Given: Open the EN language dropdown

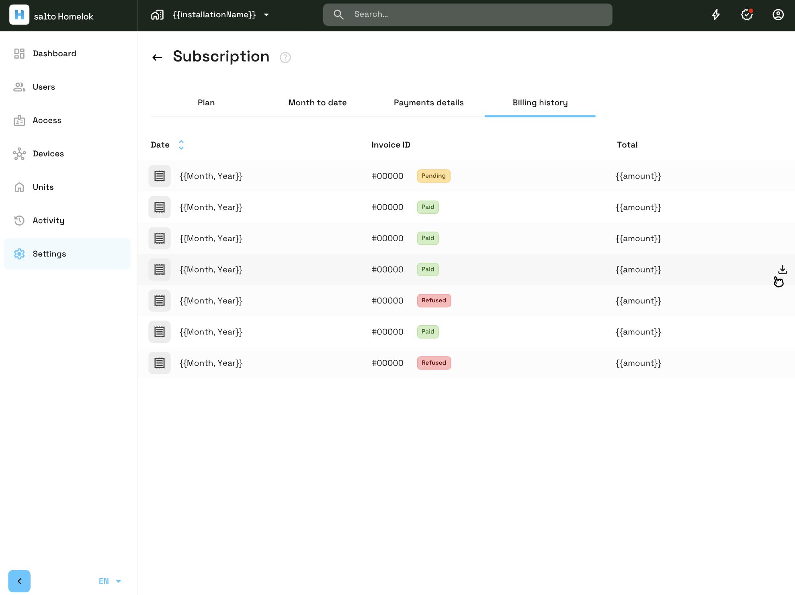Looking at the screenshot, I should click(x=110, y=581).
